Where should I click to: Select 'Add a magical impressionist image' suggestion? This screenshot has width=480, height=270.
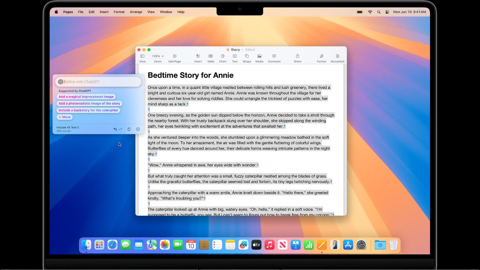point(85,96)
